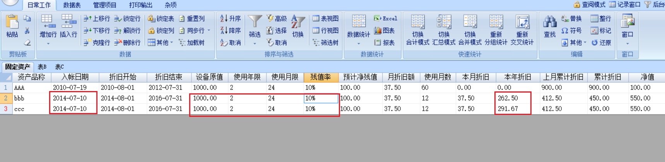Click 插入行 (insert row) icon
The image size is (665, 162).
tap(68, 22)
